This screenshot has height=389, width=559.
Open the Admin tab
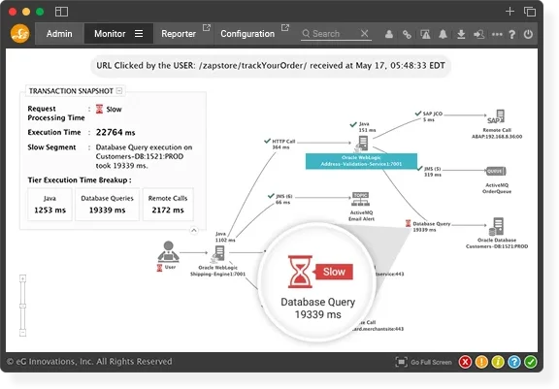tap(59, 34)
